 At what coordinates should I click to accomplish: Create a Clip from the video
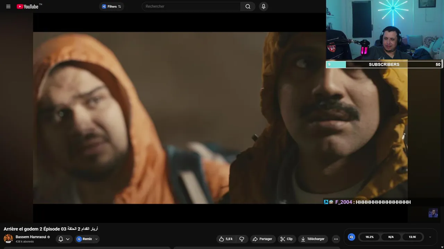(287, 239)
